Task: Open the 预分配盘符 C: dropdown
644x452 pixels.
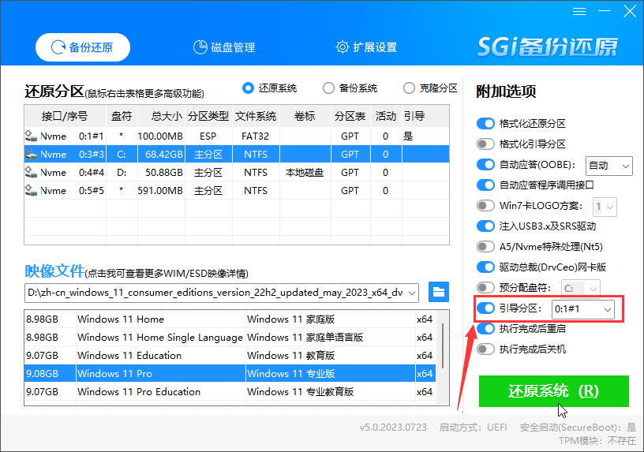Action: (x=581, y=289)
